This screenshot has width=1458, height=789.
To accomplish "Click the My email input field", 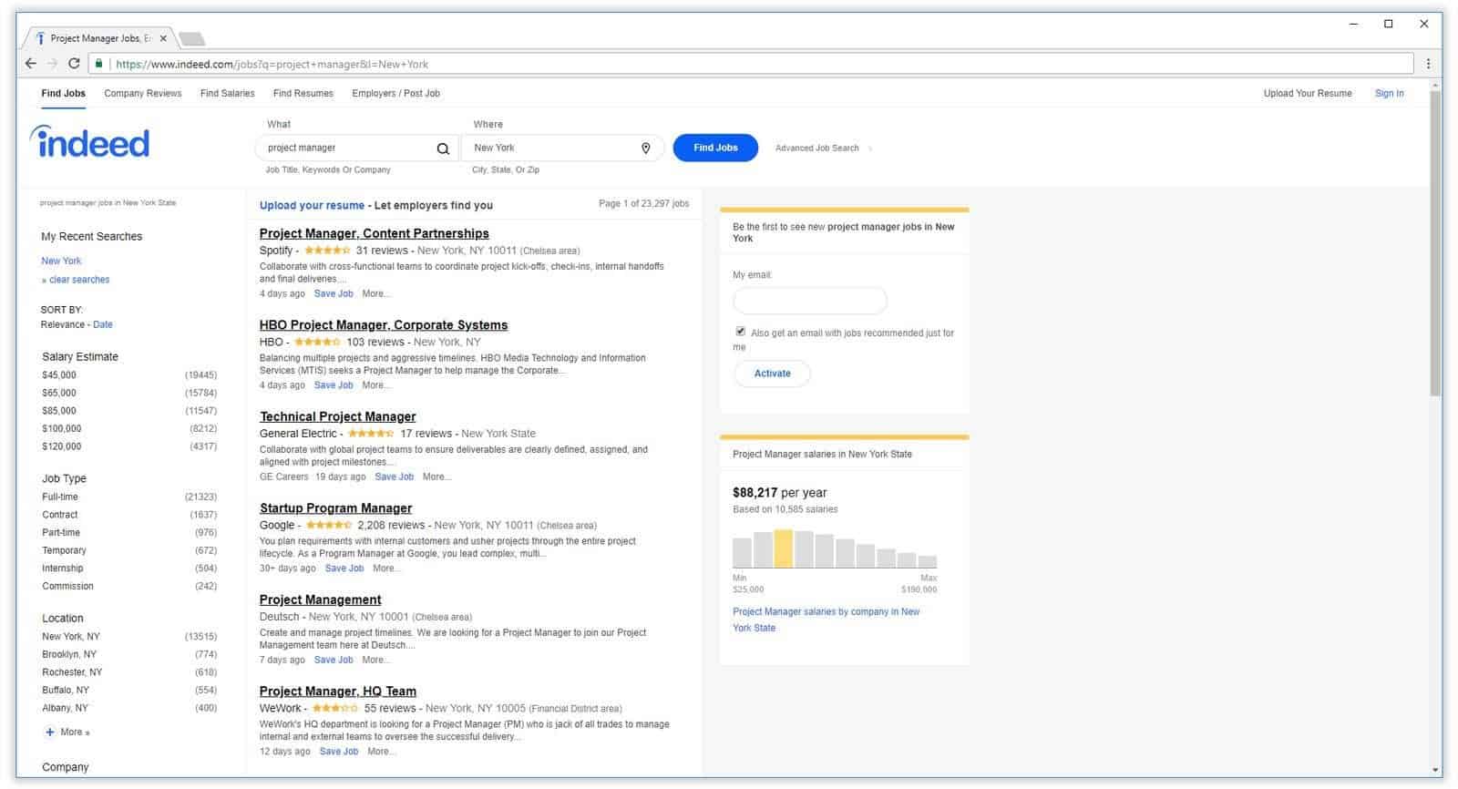I will [x=809, y=301].
